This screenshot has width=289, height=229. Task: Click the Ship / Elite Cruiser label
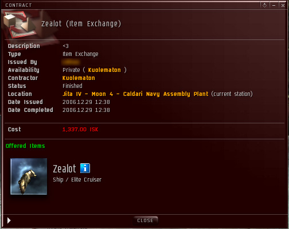coord(77,180)
